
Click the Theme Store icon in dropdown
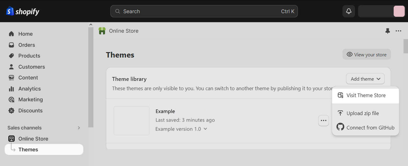(340, 95)
